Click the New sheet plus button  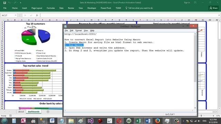[48, 112]
